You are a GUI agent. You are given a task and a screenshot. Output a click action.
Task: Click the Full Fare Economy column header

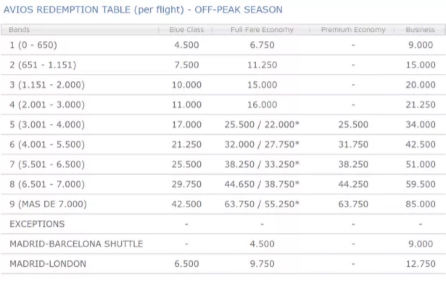coord(262,30)
